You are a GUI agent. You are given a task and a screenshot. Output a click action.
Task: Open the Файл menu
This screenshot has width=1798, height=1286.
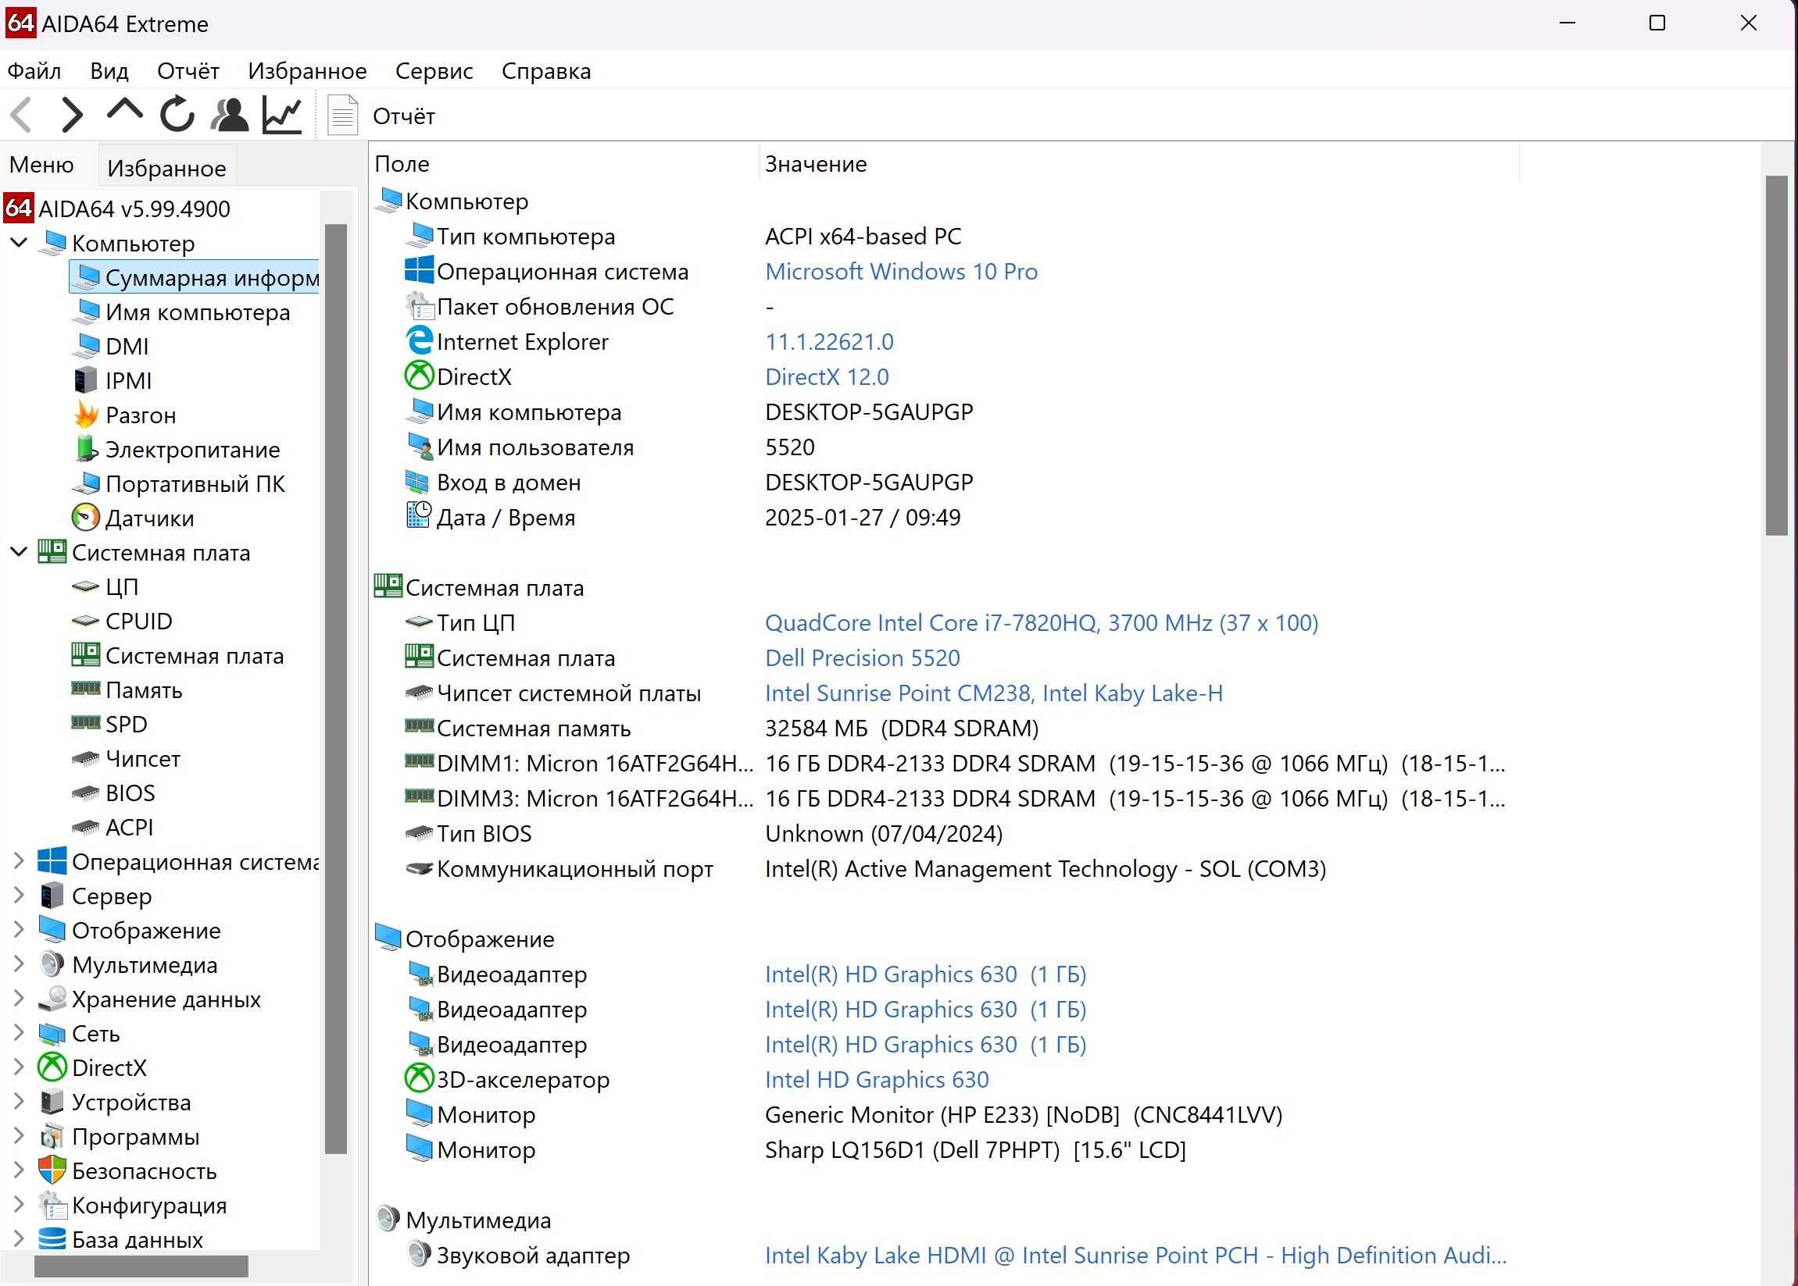point(34,71)
